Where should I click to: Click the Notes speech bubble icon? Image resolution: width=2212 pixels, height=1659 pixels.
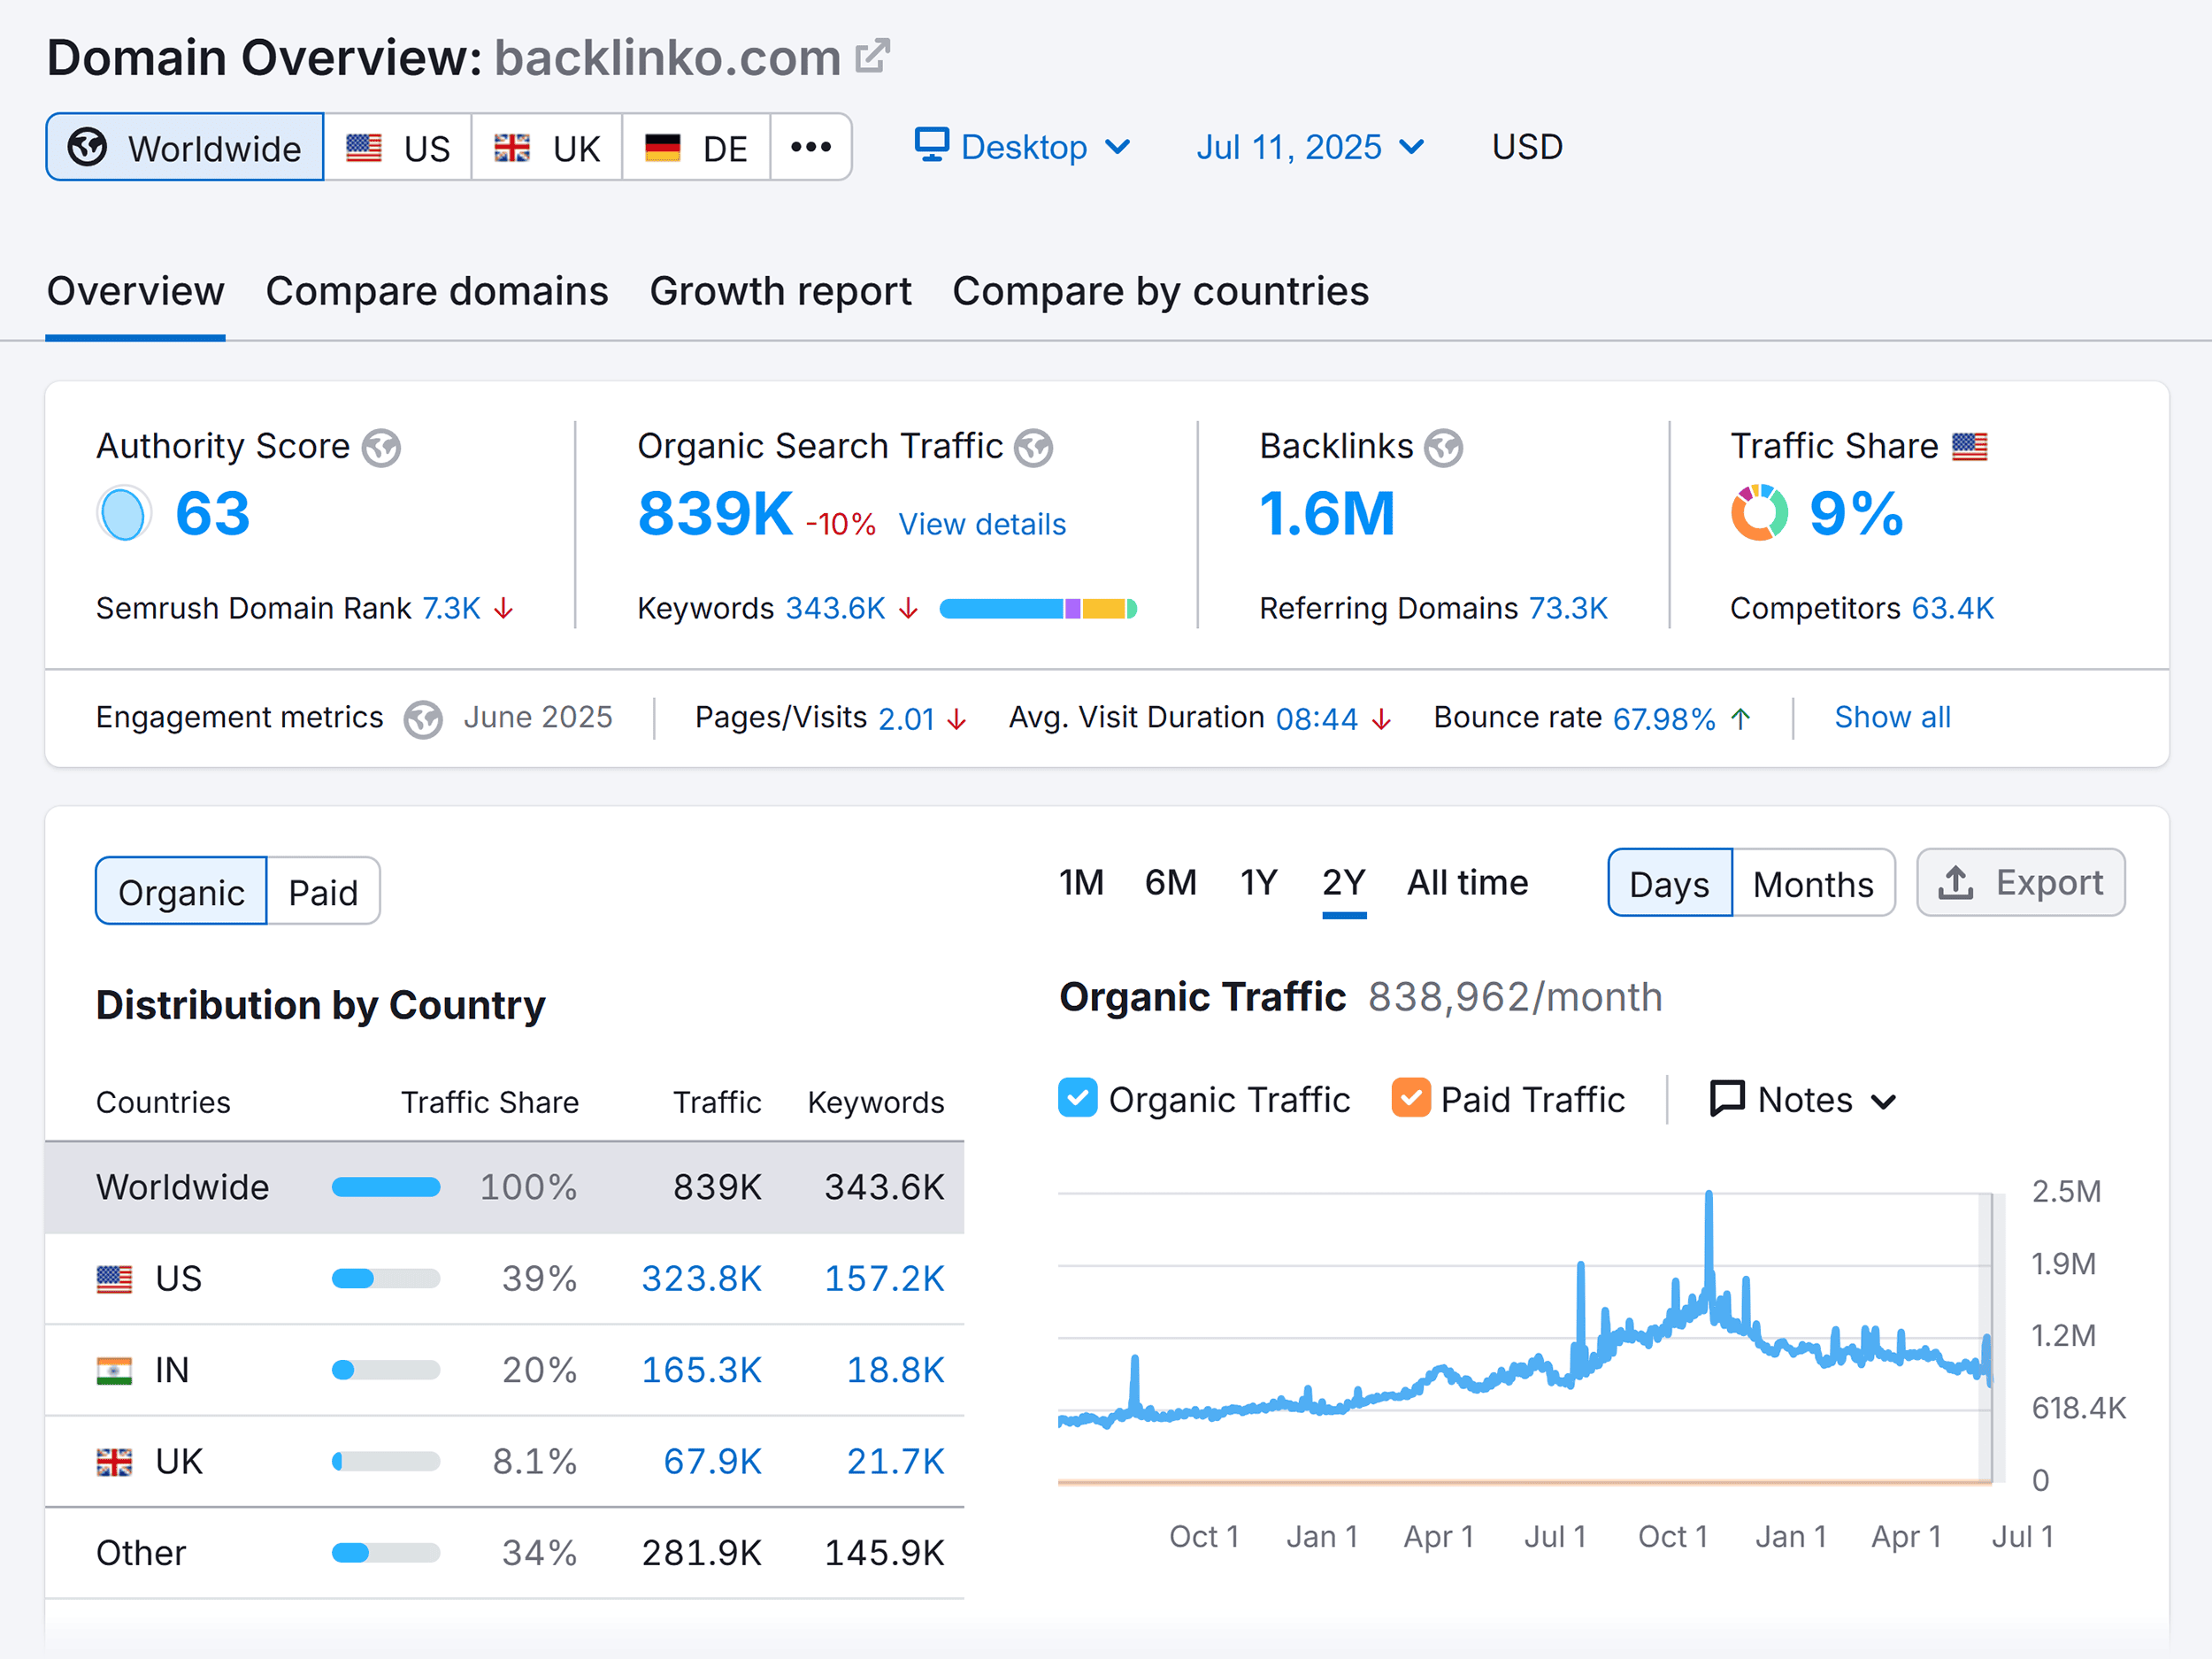click(x=1728, y=1098)
